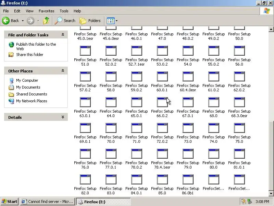
Task: Click the Firefox Setup 68.3.0esr icon
Action: pos(239,102)
